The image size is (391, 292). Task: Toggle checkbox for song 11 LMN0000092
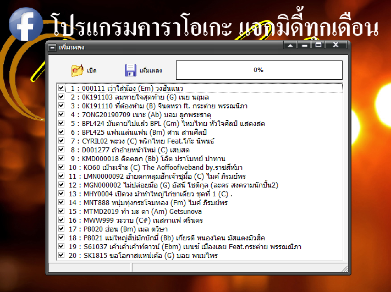point(61,175)
